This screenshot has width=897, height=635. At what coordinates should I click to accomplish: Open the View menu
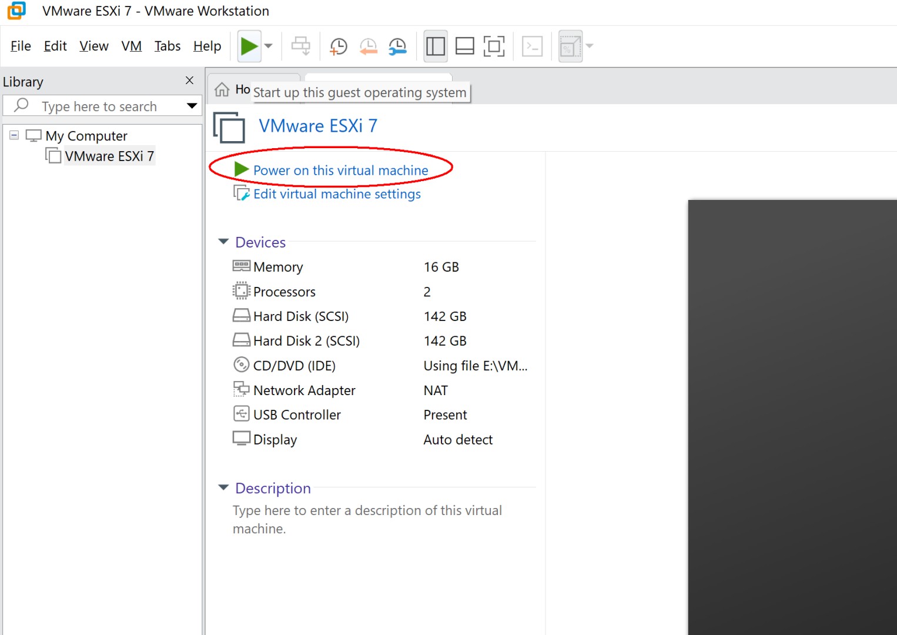click(94, 46)
